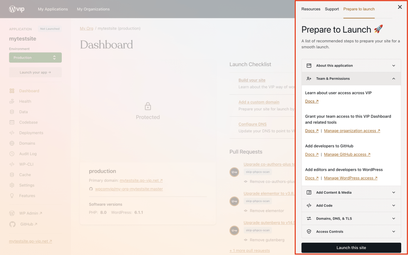Open the Add a custom domain link
This screenshot has height=255, width=408.
(x=259, y=102)
